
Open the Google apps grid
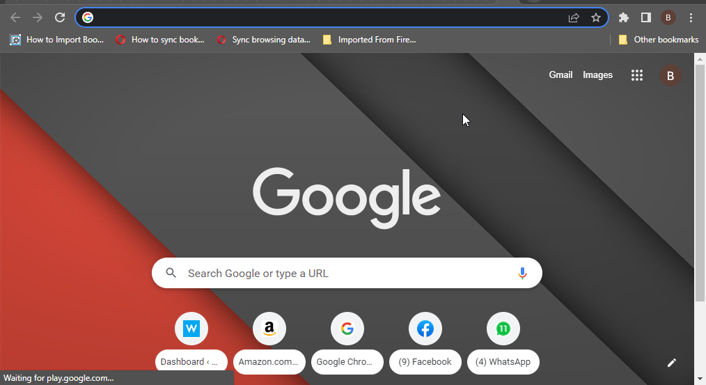pos(636,75)
